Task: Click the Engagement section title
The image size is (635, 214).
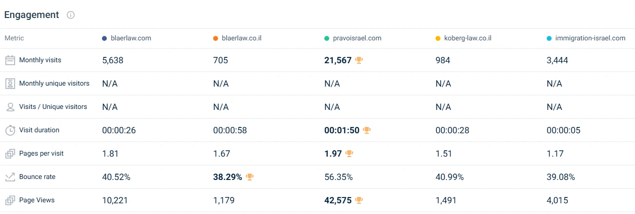Action: 32,15
